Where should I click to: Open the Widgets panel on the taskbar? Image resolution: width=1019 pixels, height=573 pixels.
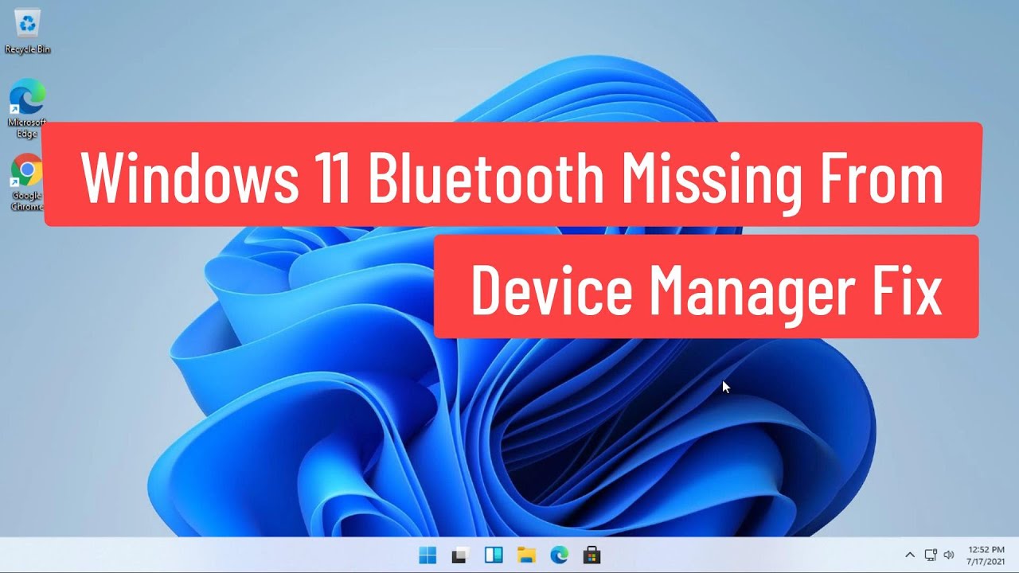494,555
